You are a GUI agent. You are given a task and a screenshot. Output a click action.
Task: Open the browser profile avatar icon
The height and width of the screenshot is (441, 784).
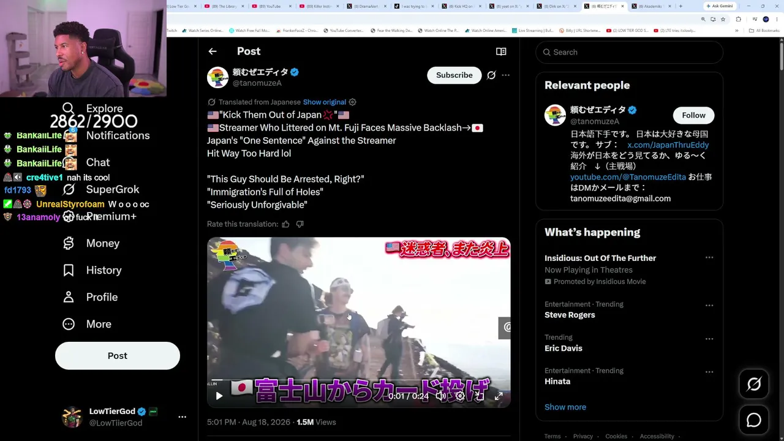click(x=766, y=20)
